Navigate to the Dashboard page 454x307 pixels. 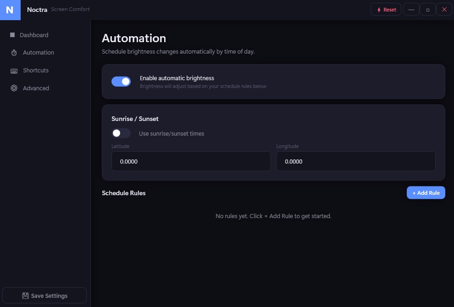[x=34, y=35]
